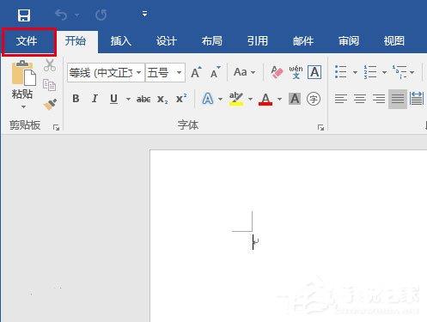Screen dimensions: 427x322
Task: Expand the font name dropdown 等线
Action: (x=139, y=72)
